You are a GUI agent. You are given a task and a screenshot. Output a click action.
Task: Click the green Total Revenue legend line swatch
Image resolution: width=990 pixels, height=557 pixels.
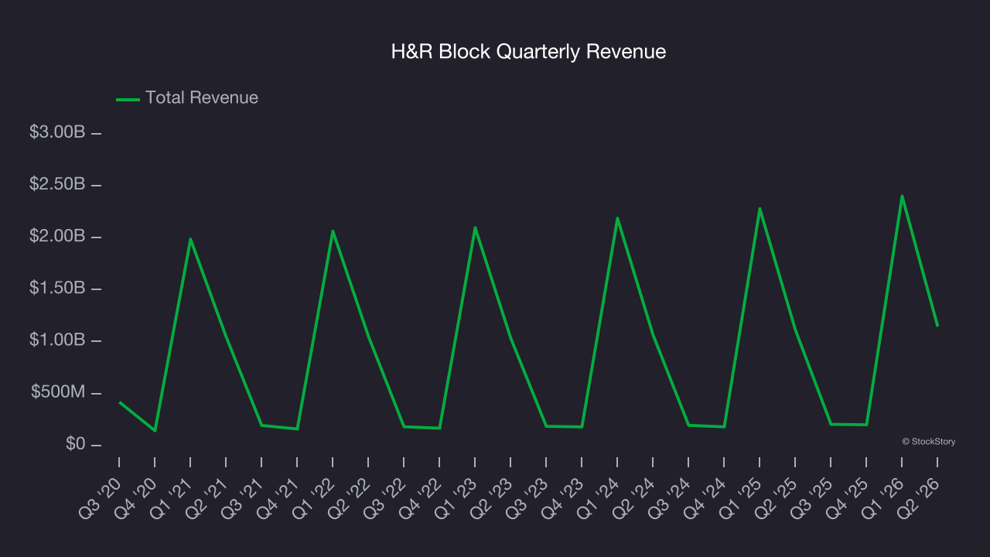click(128, 99)
